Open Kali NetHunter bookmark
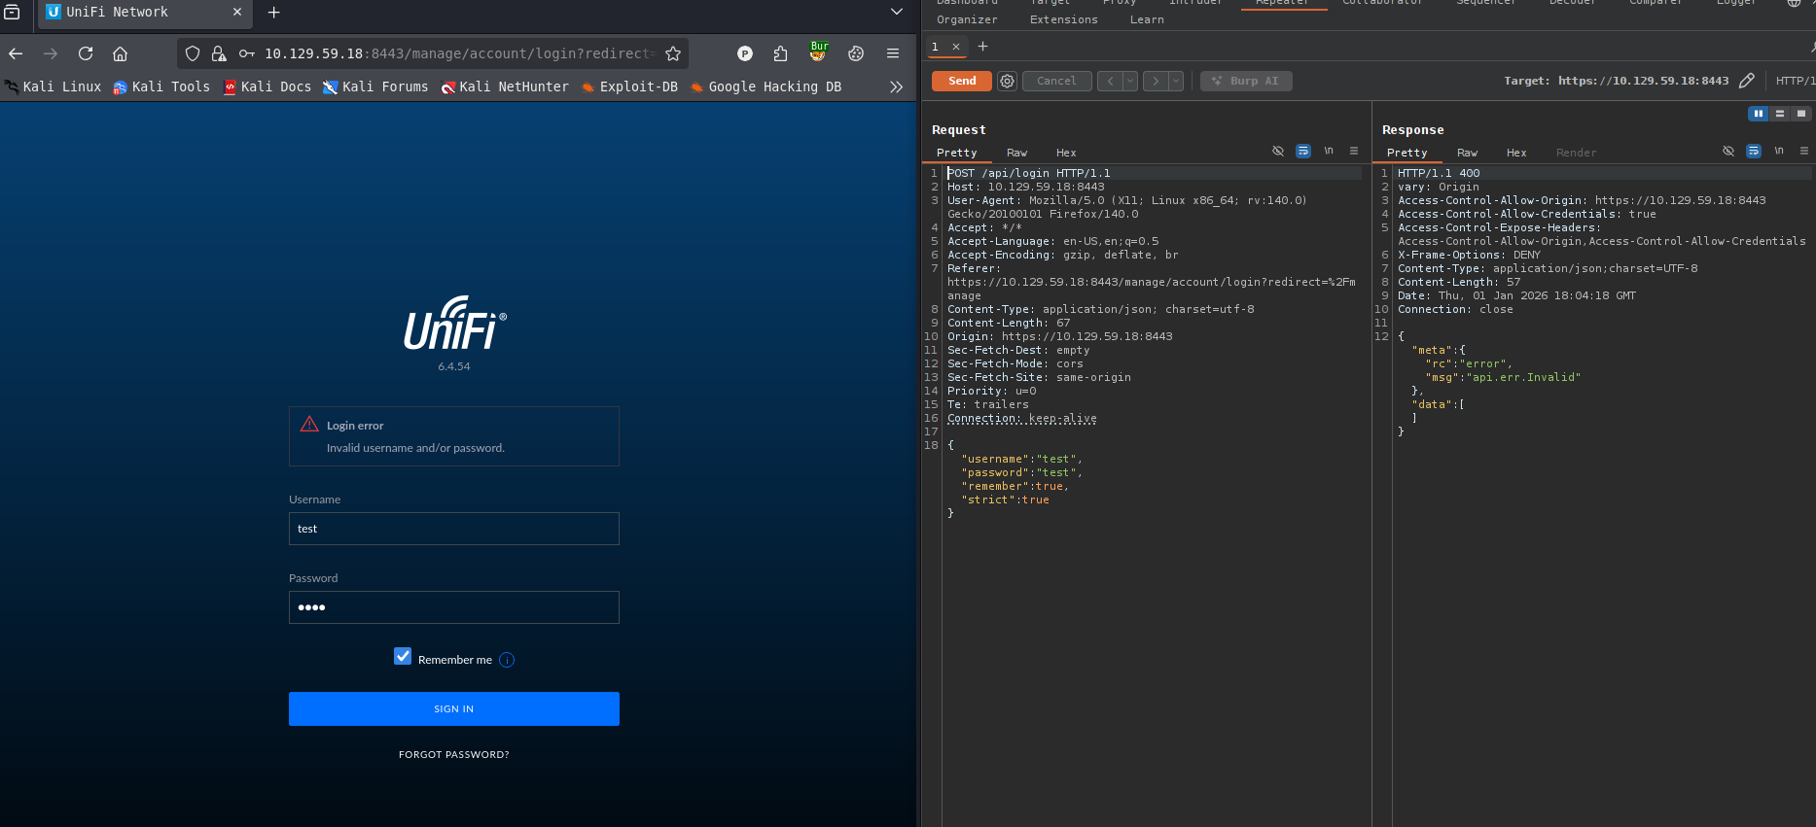Screen dimensions: 1816x827 tap(505, 86)
